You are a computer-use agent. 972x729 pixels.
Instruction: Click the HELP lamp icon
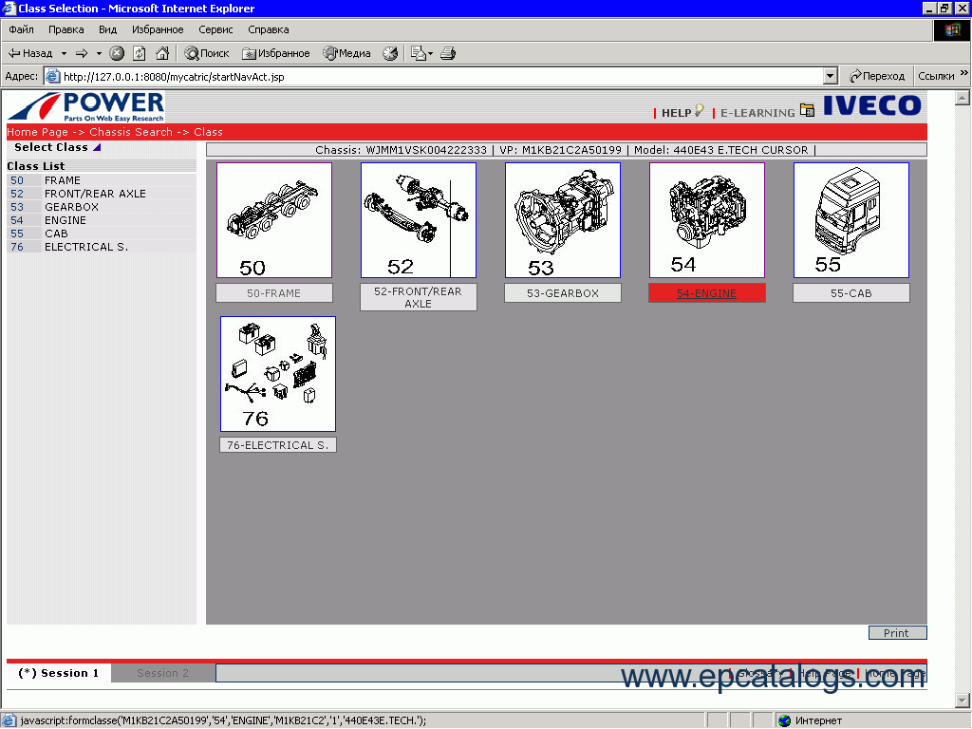(x=700, y=111)
